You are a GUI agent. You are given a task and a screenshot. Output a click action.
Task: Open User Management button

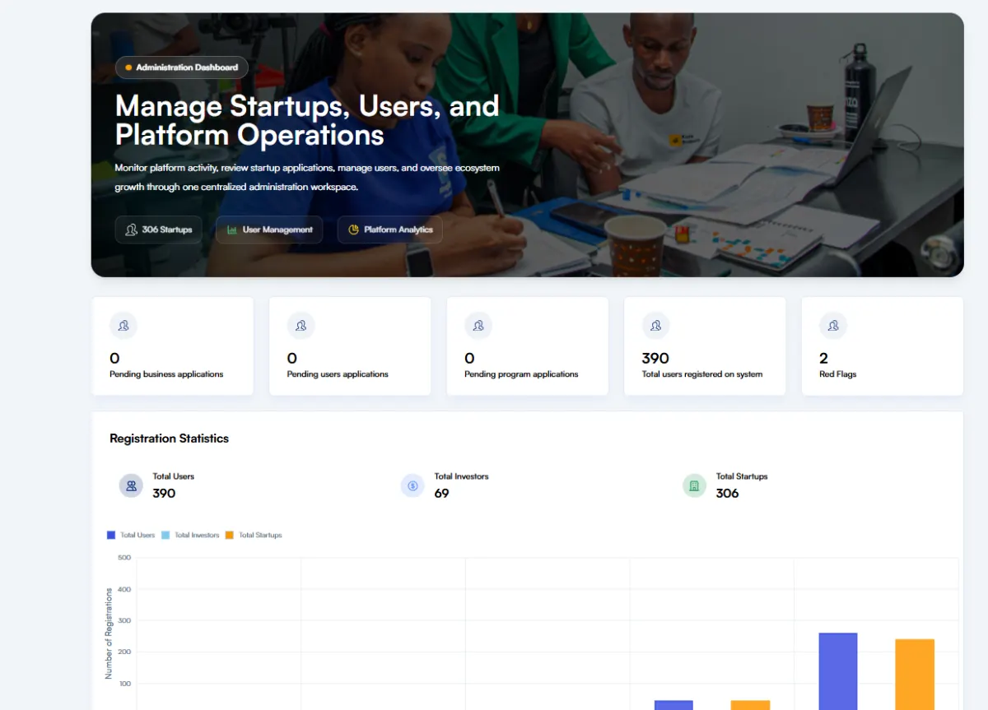269,230
